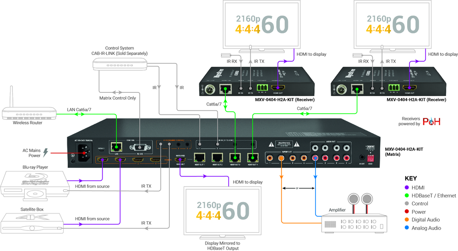Viewport: 458px width, 251px height.
Task: Select the left speaker above the Amplifier
Action: [x=354, y=199]
